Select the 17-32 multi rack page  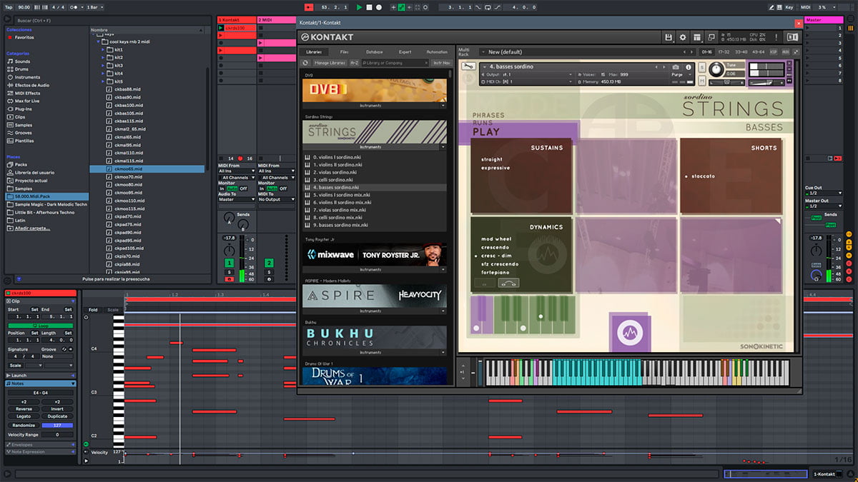coord(724,52)
